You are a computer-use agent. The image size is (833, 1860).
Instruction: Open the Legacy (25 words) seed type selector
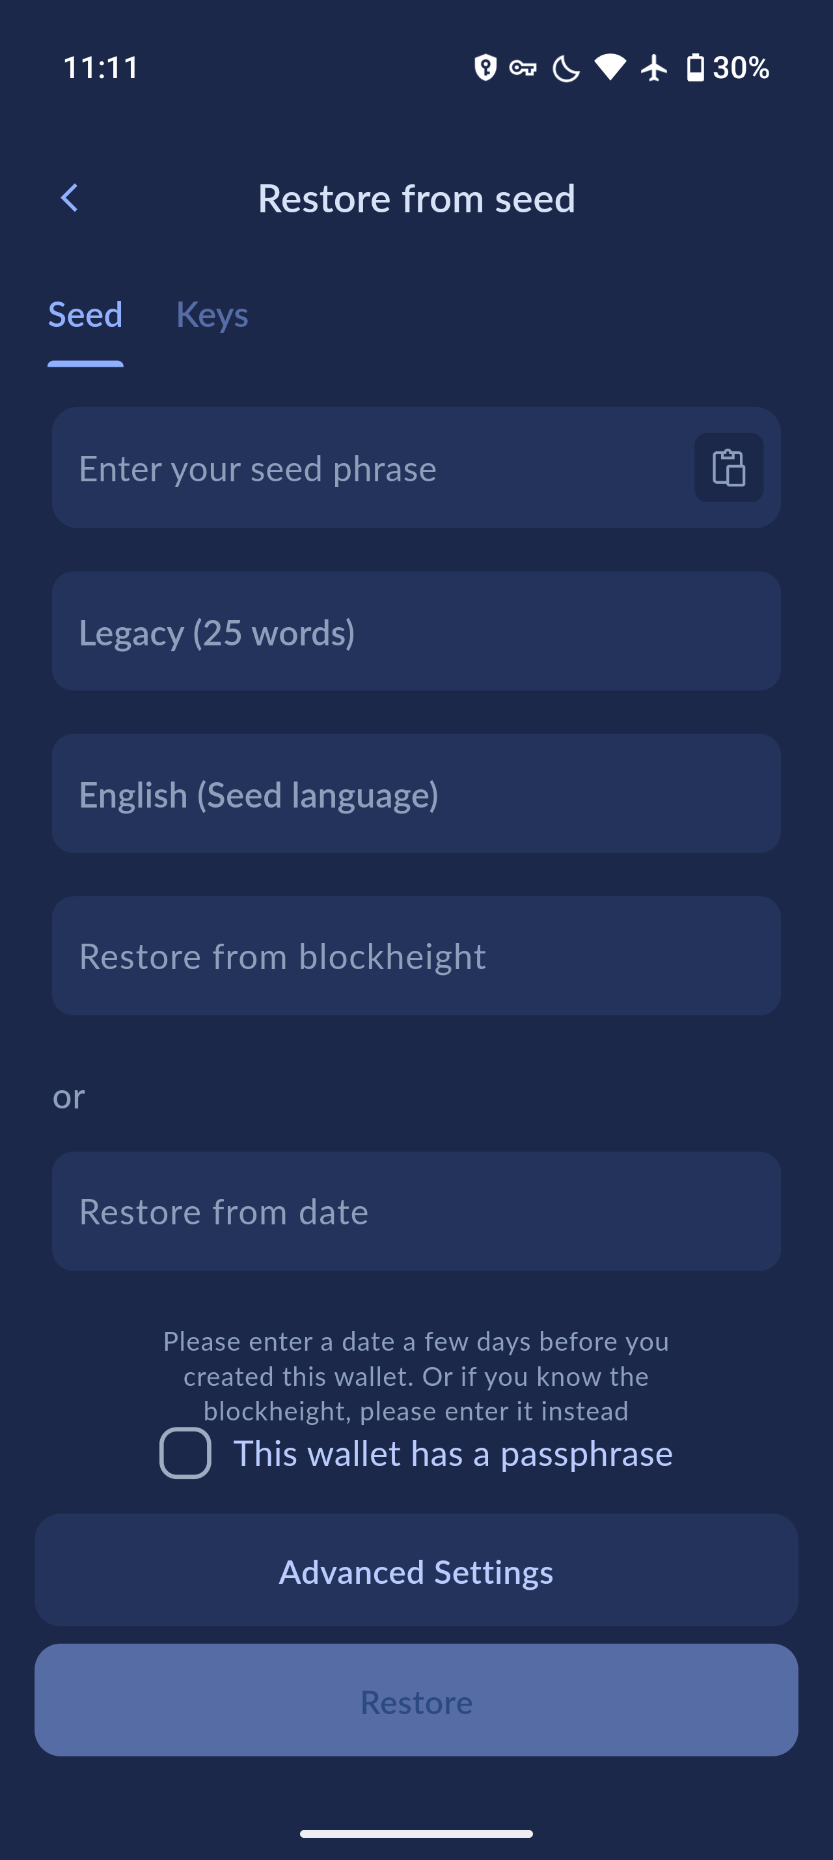tap(416, 632)
